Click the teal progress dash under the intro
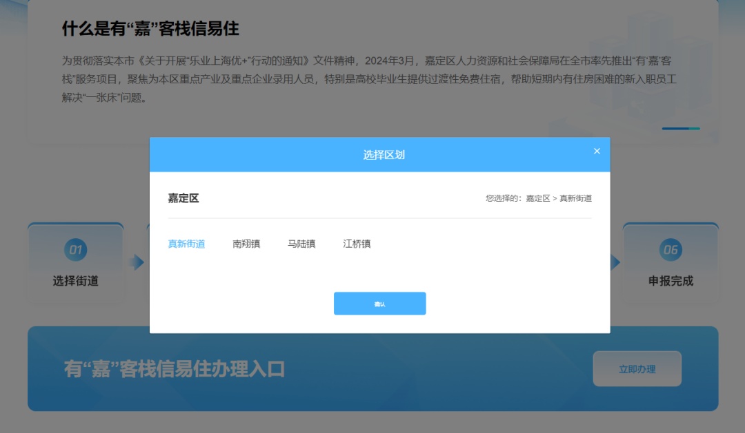The image size is (745, 433). (x=683, y=128)
